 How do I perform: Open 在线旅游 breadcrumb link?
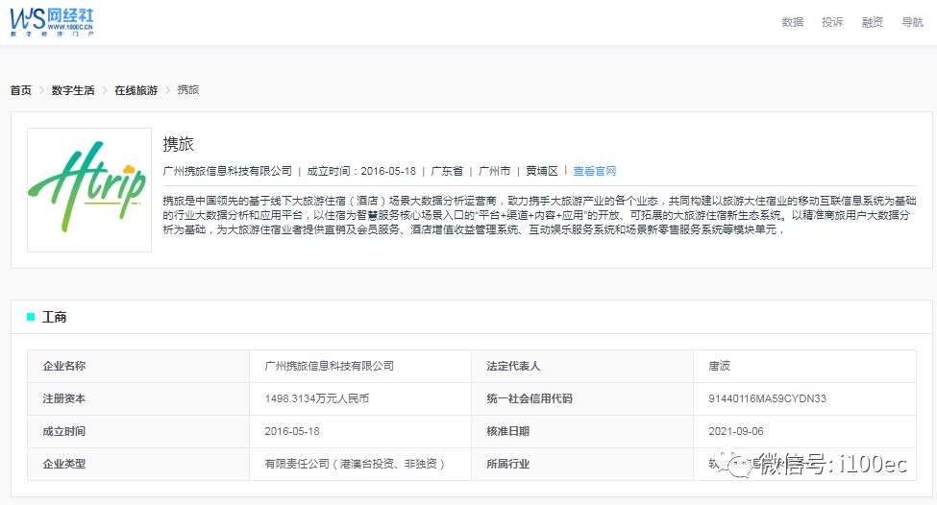pos(136,90)
